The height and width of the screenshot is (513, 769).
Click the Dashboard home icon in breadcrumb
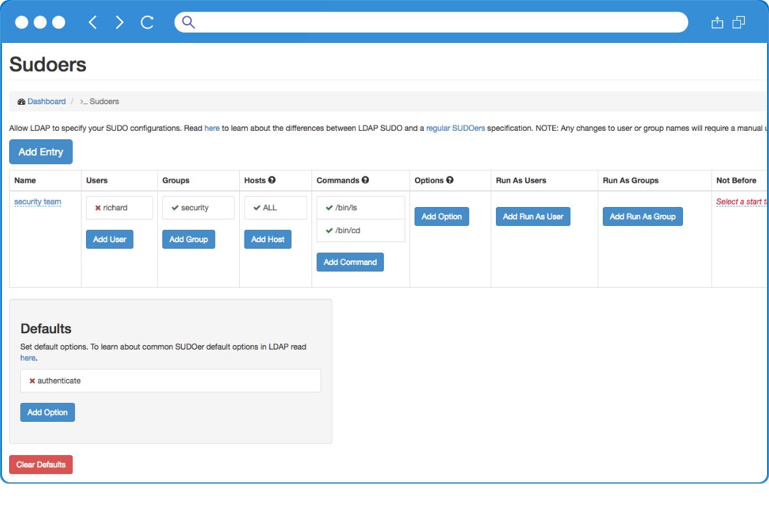point(22,101)
